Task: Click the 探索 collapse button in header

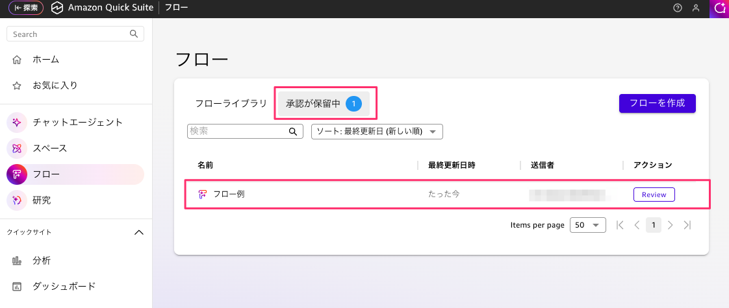Action: tap(26, 8)
